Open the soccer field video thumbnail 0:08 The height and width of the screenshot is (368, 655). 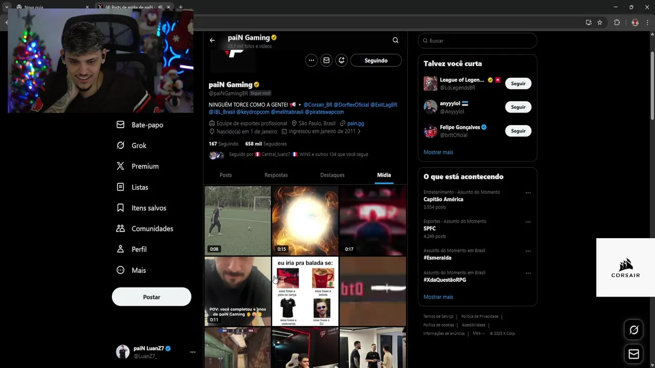pos(238,220)
